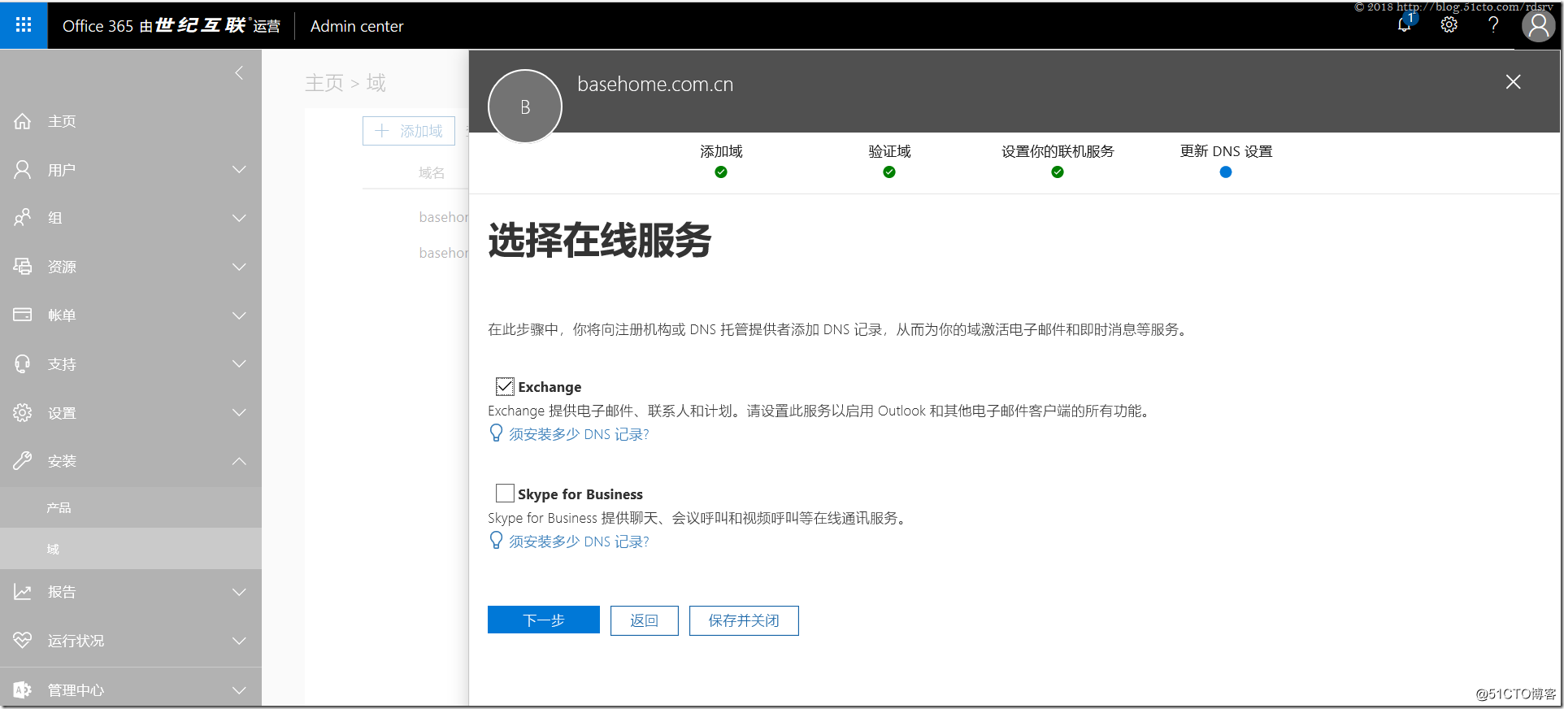Image resolution: width=1564 pixels, height=709 pixels.
Task: Expand the 组 menu chevron
Action: pos(239,218)
